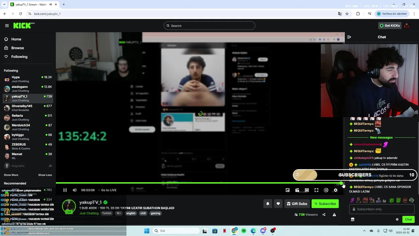
Task: Toggle the follow heart button
Action: pos(278,204)
